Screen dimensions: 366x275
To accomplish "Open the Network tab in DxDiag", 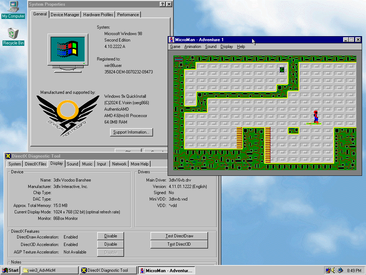I will click(119, 164).
